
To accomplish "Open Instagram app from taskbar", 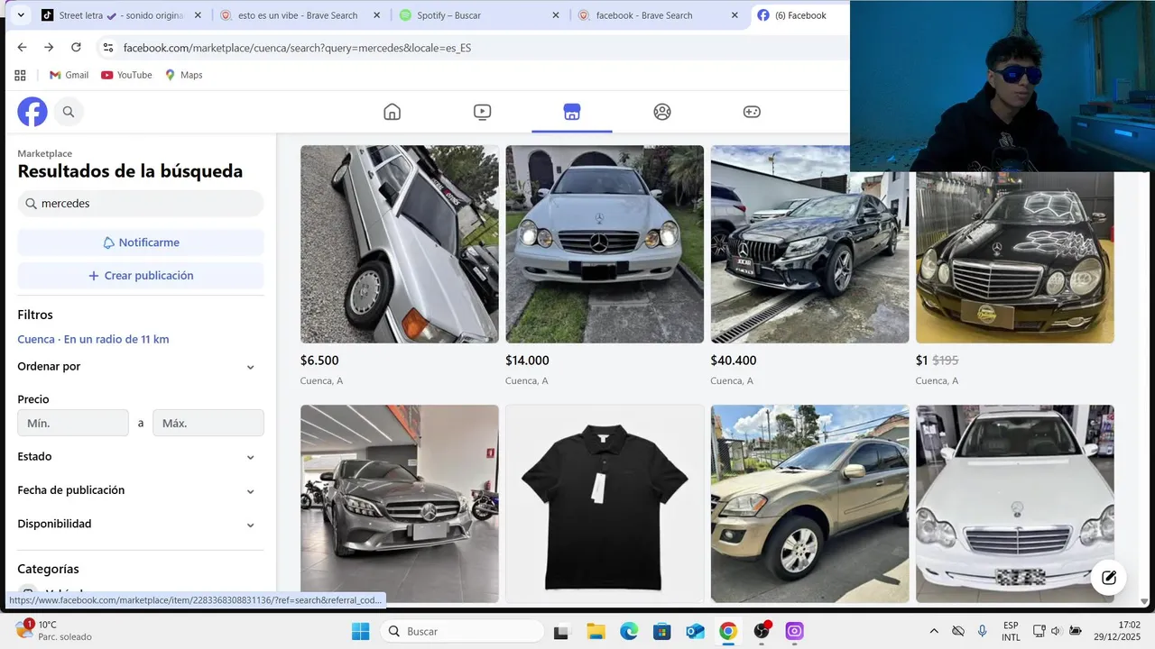I will pyautogui.click(x=794, y=631).
